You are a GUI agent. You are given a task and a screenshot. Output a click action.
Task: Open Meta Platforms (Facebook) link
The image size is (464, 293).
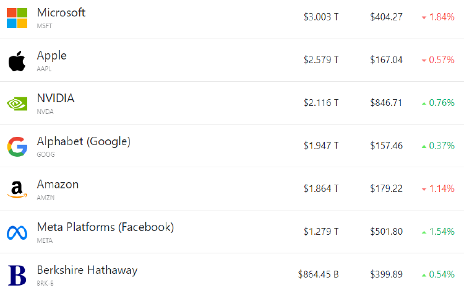105,227
